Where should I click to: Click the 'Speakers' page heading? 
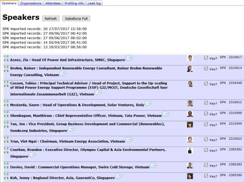pos(21,17)
